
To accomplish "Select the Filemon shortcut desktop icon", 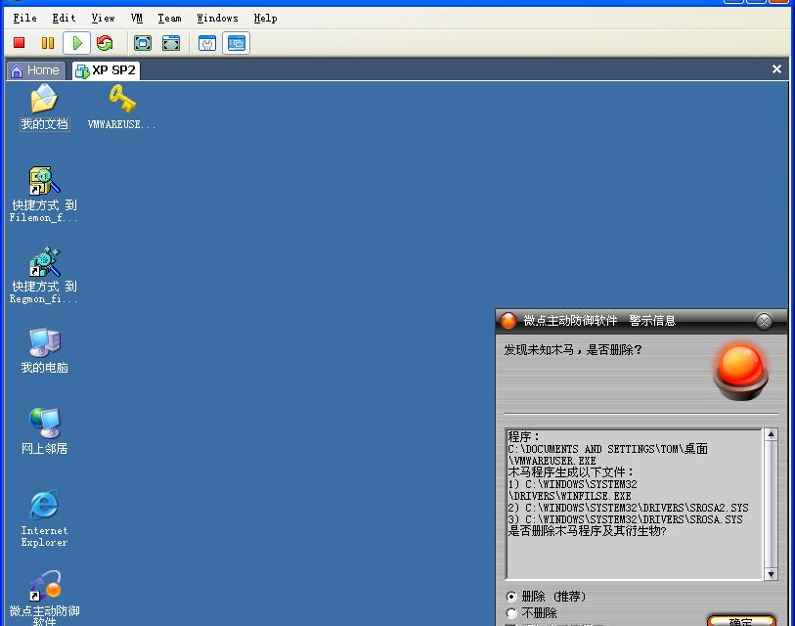I will [44, 182].
